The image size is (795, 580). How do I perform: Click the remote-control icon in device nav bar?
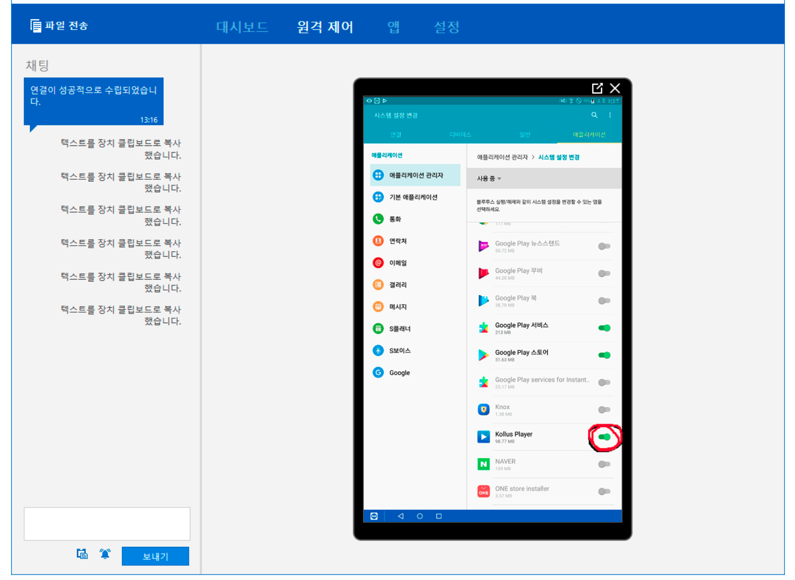click(x=374, y=516)
